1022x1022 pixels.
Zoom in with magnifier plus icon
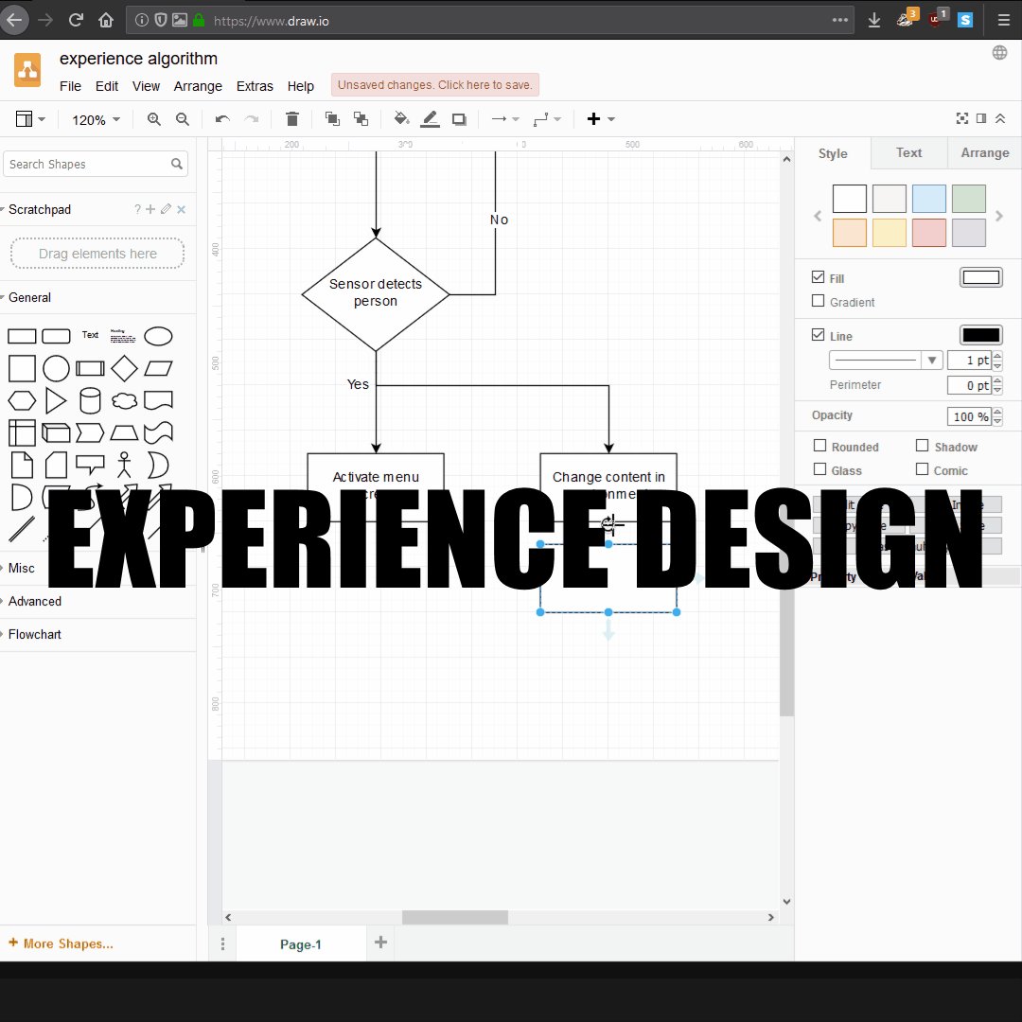154,119
